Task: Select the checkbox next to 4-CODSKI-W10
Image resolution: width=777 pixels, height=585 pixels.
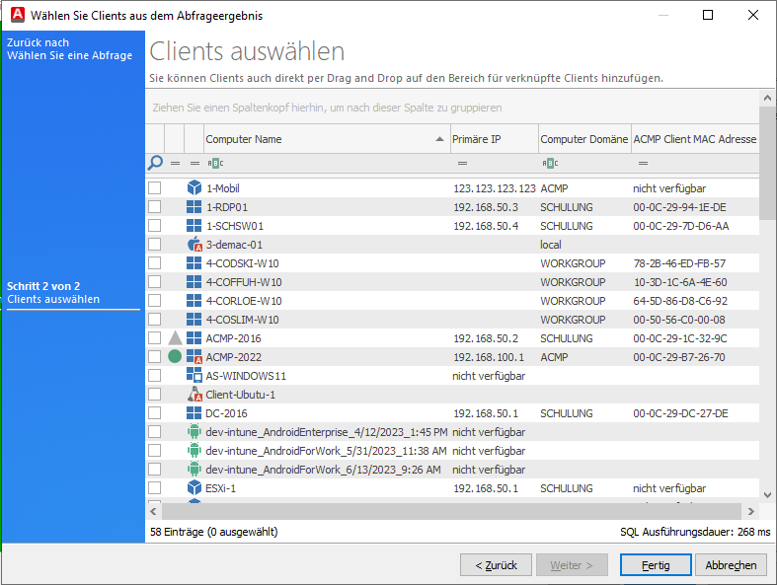Action: click(x=155, y=263)
